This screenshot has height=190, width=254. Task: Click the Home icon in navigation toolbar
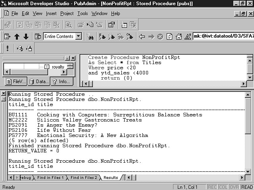coord(179,36)
